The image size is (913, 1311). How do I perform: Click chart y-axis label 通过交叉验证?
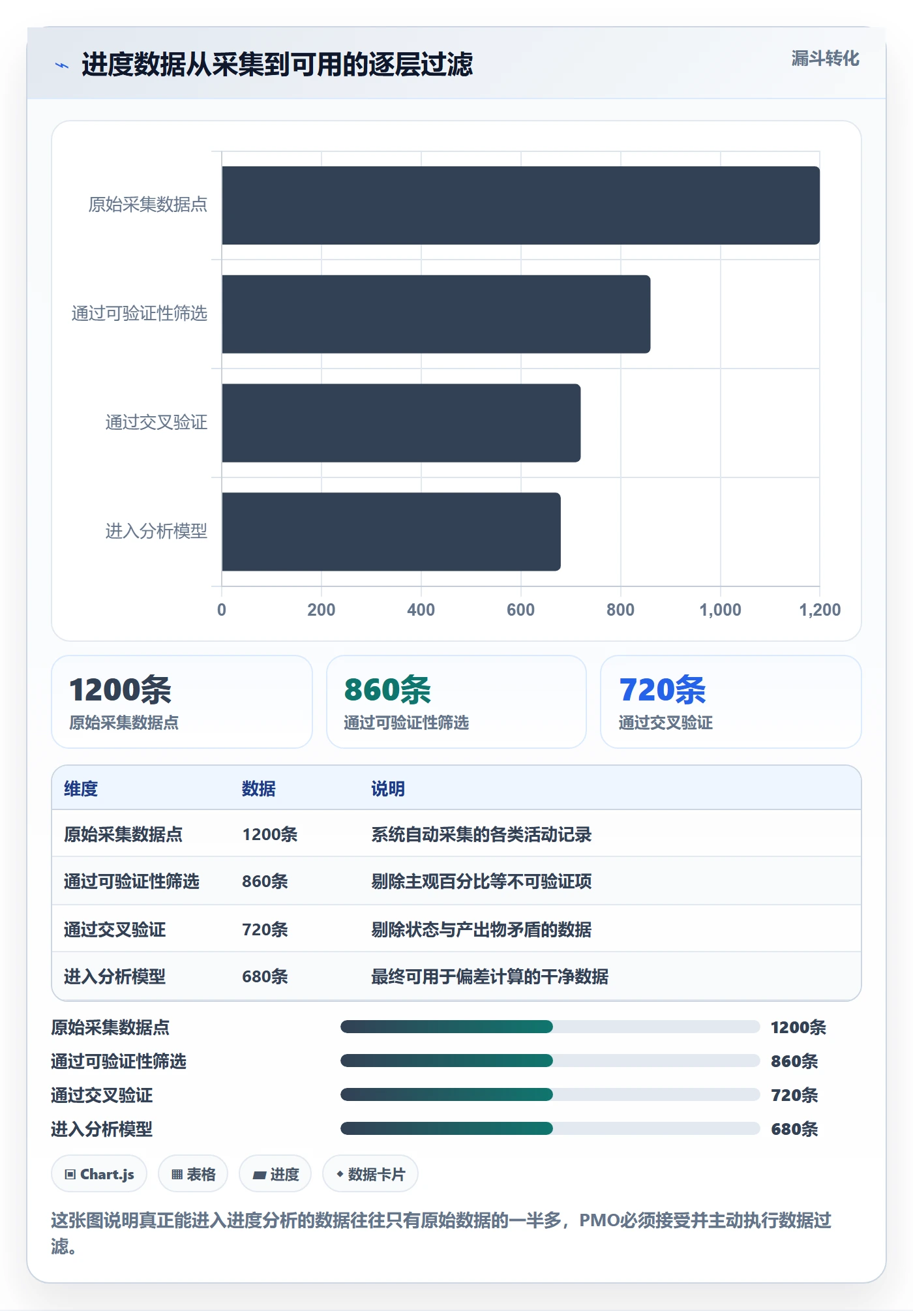(157, 423)
